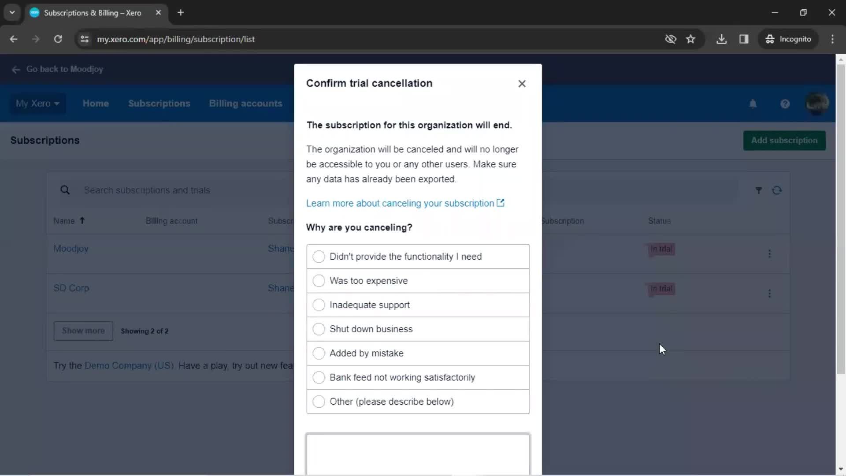
Task: Click the tracking protection eye icon
Action: [x=671, y=39]
